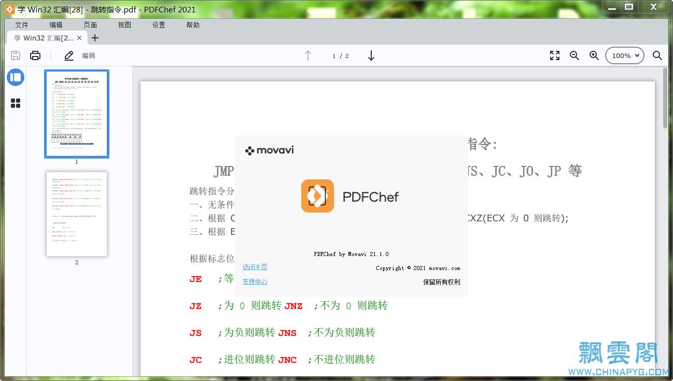Screen dimensions: 673x381
Task: Go to next page with the down arrow
Action: click(371, 55)
